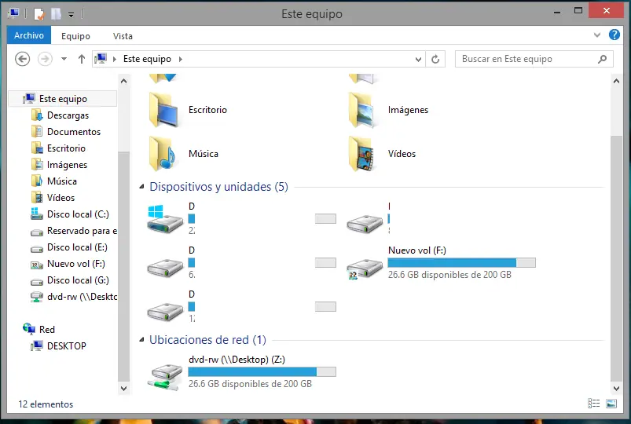Click the computer icon in the title bar
The width and height of the screenshot is (631, 424).
point(13,13)
